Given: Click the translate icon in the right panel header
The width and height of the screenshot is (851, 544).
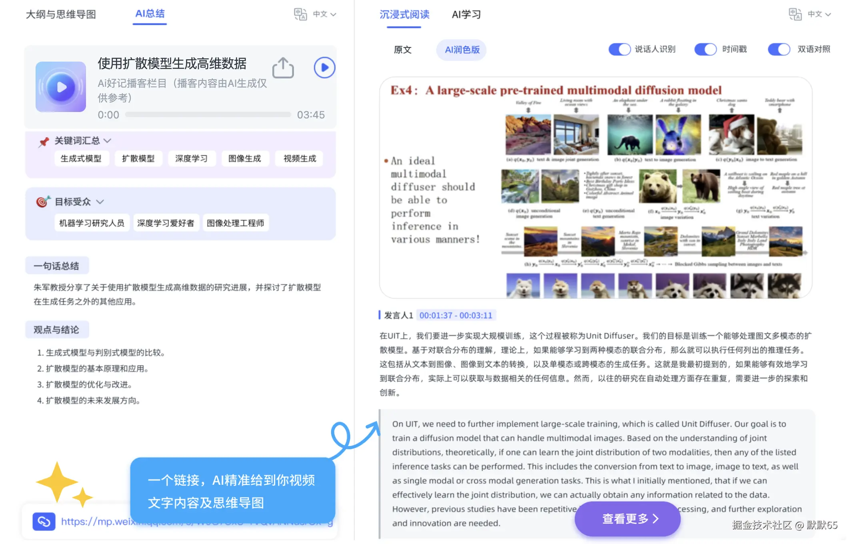Looking at the screenshot, I should [x=795, y=14].
